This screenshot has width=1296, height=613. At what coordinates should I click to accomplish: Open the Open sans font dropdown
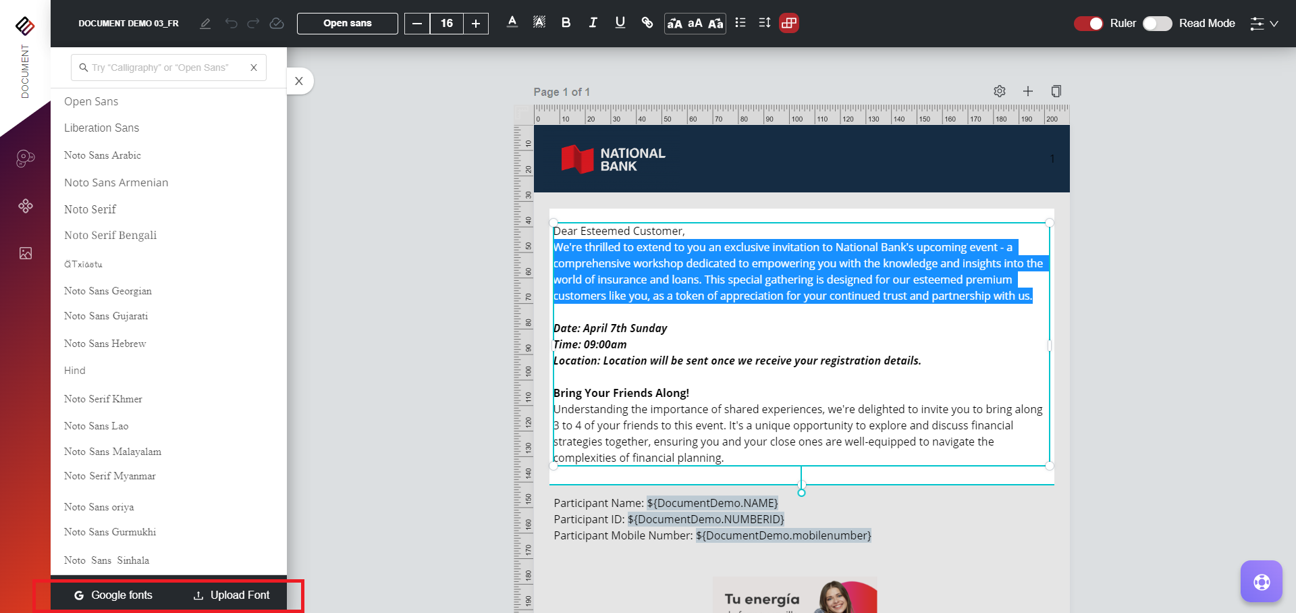click(348, 24)
